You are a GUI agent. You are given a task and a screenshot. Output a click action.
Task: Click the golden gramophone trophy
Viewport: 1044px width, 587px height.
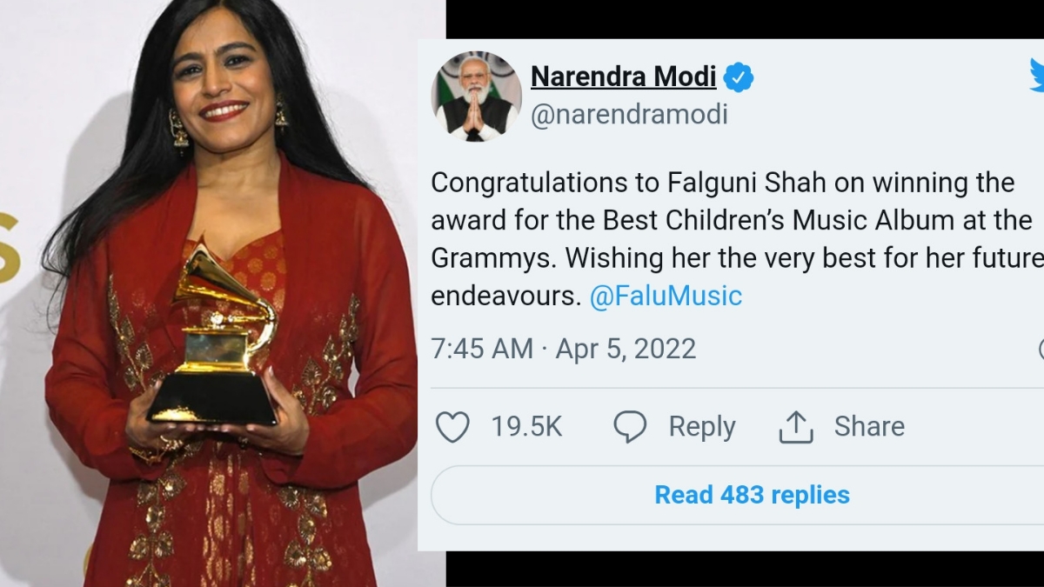216,337
